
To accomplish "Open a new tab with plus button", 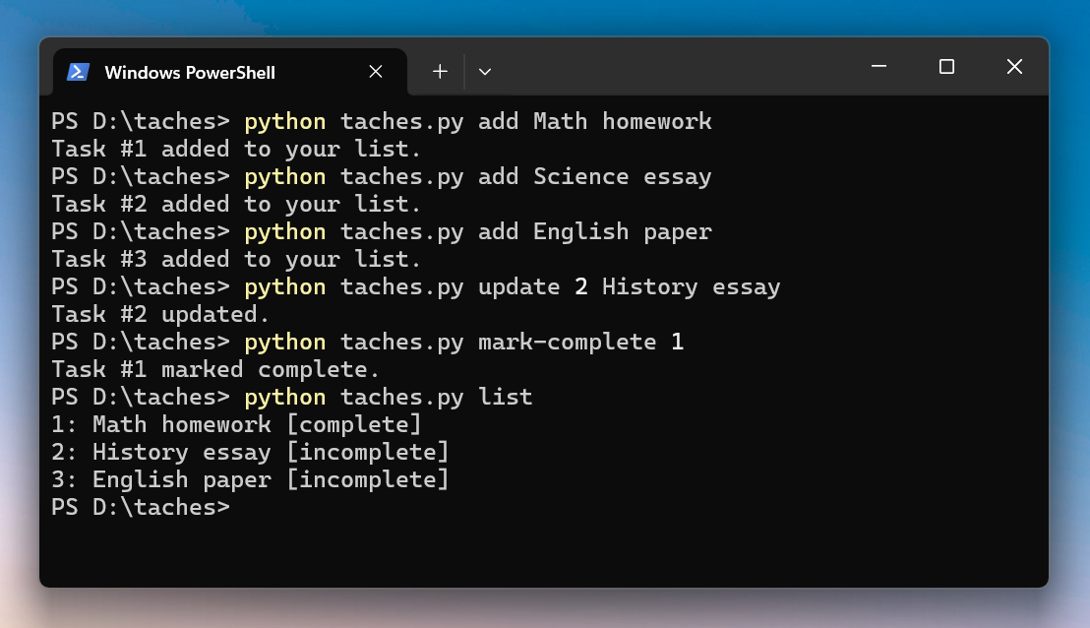I will tap(440, 72).
